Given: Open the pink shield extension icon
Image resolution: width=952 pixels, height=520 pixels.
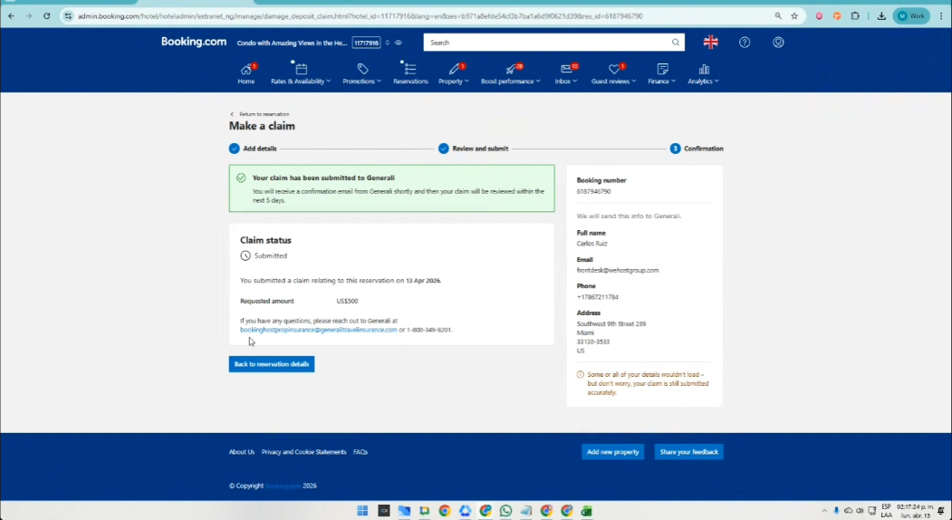Looking at the screenshot, I should pyautogui.click(x=819, y=15).
